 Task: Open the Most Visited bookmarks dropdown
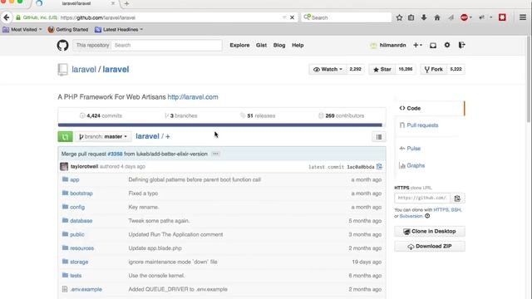click(x=22, y=30)
